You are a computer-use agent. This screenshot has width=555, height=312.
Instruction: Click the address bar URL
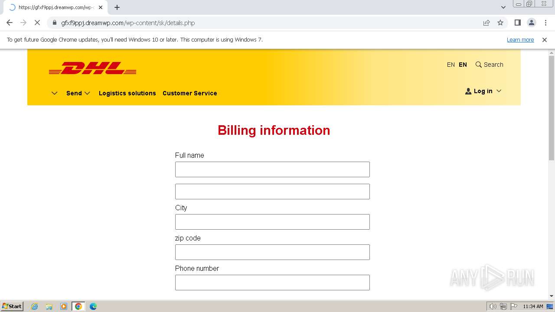pyautogui.click(x=128, y=23)
